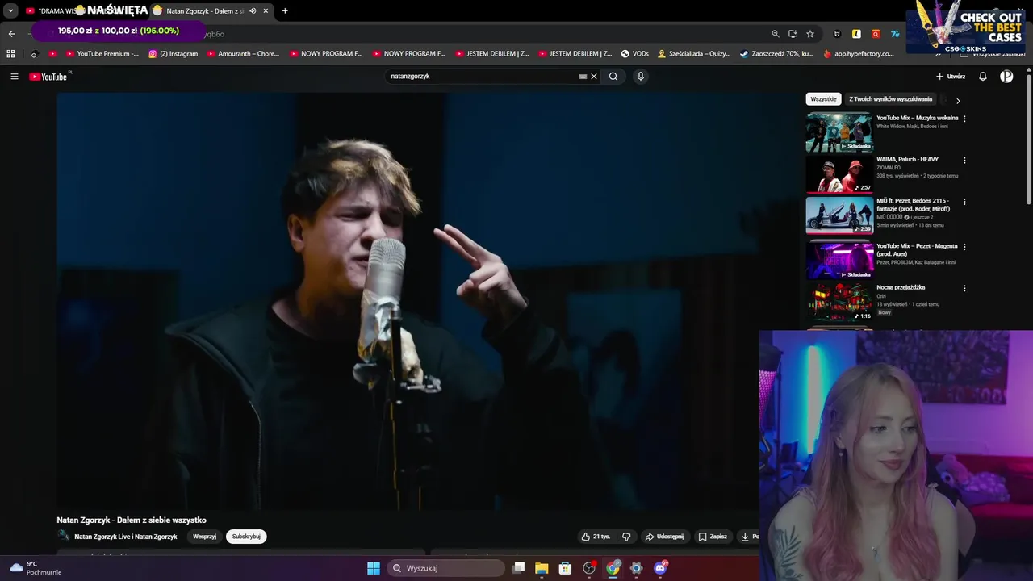
Task: Click the video title Dałem z siebie wszystko
Action: [x=132, y=520]
